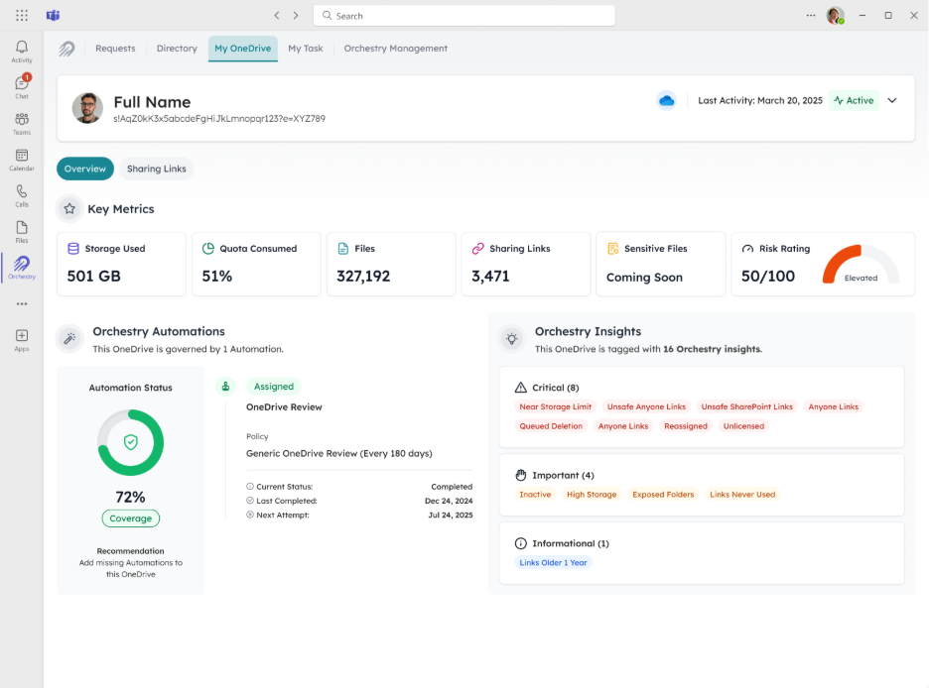Open Chat in the Teams sidebar
The image size is (929, 688).
[x=22, y=87]
